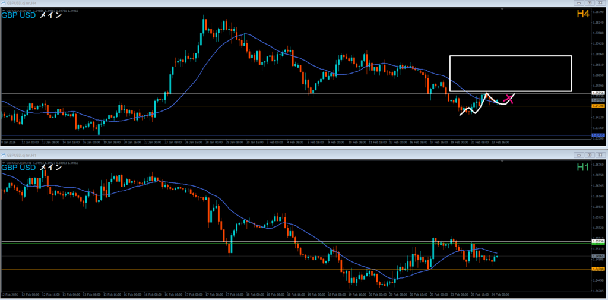
Task: Close the GBPUSD H1 chart window
Action: tap(600, 155)
